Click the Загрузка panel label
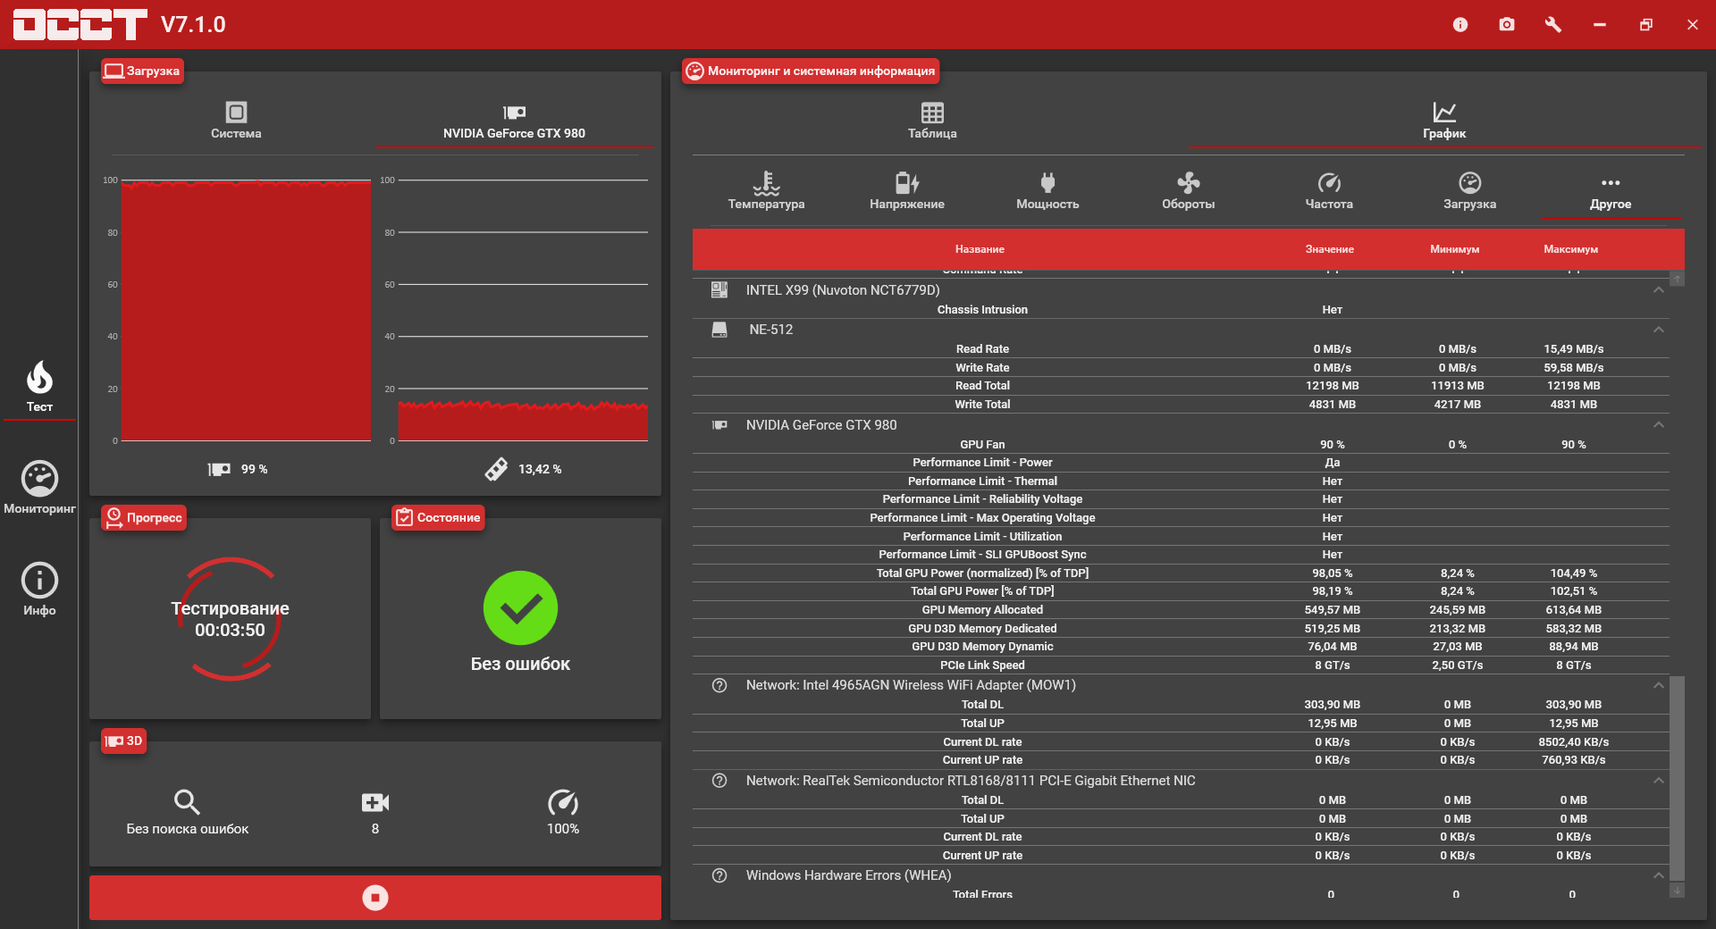This screenshot has height=929, width=1716. (x=143, y=71)
